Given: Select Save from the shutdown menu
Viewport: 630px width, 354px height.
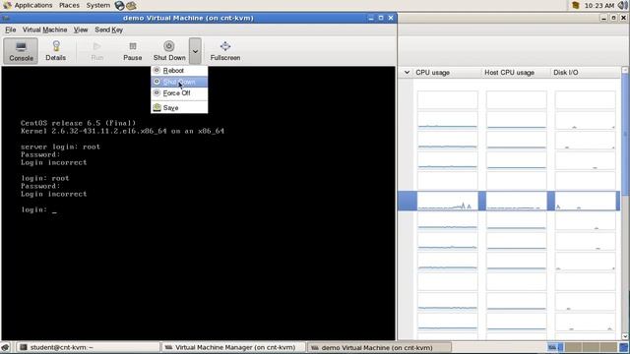Looking at the screenshot, I should click(179, 107).
